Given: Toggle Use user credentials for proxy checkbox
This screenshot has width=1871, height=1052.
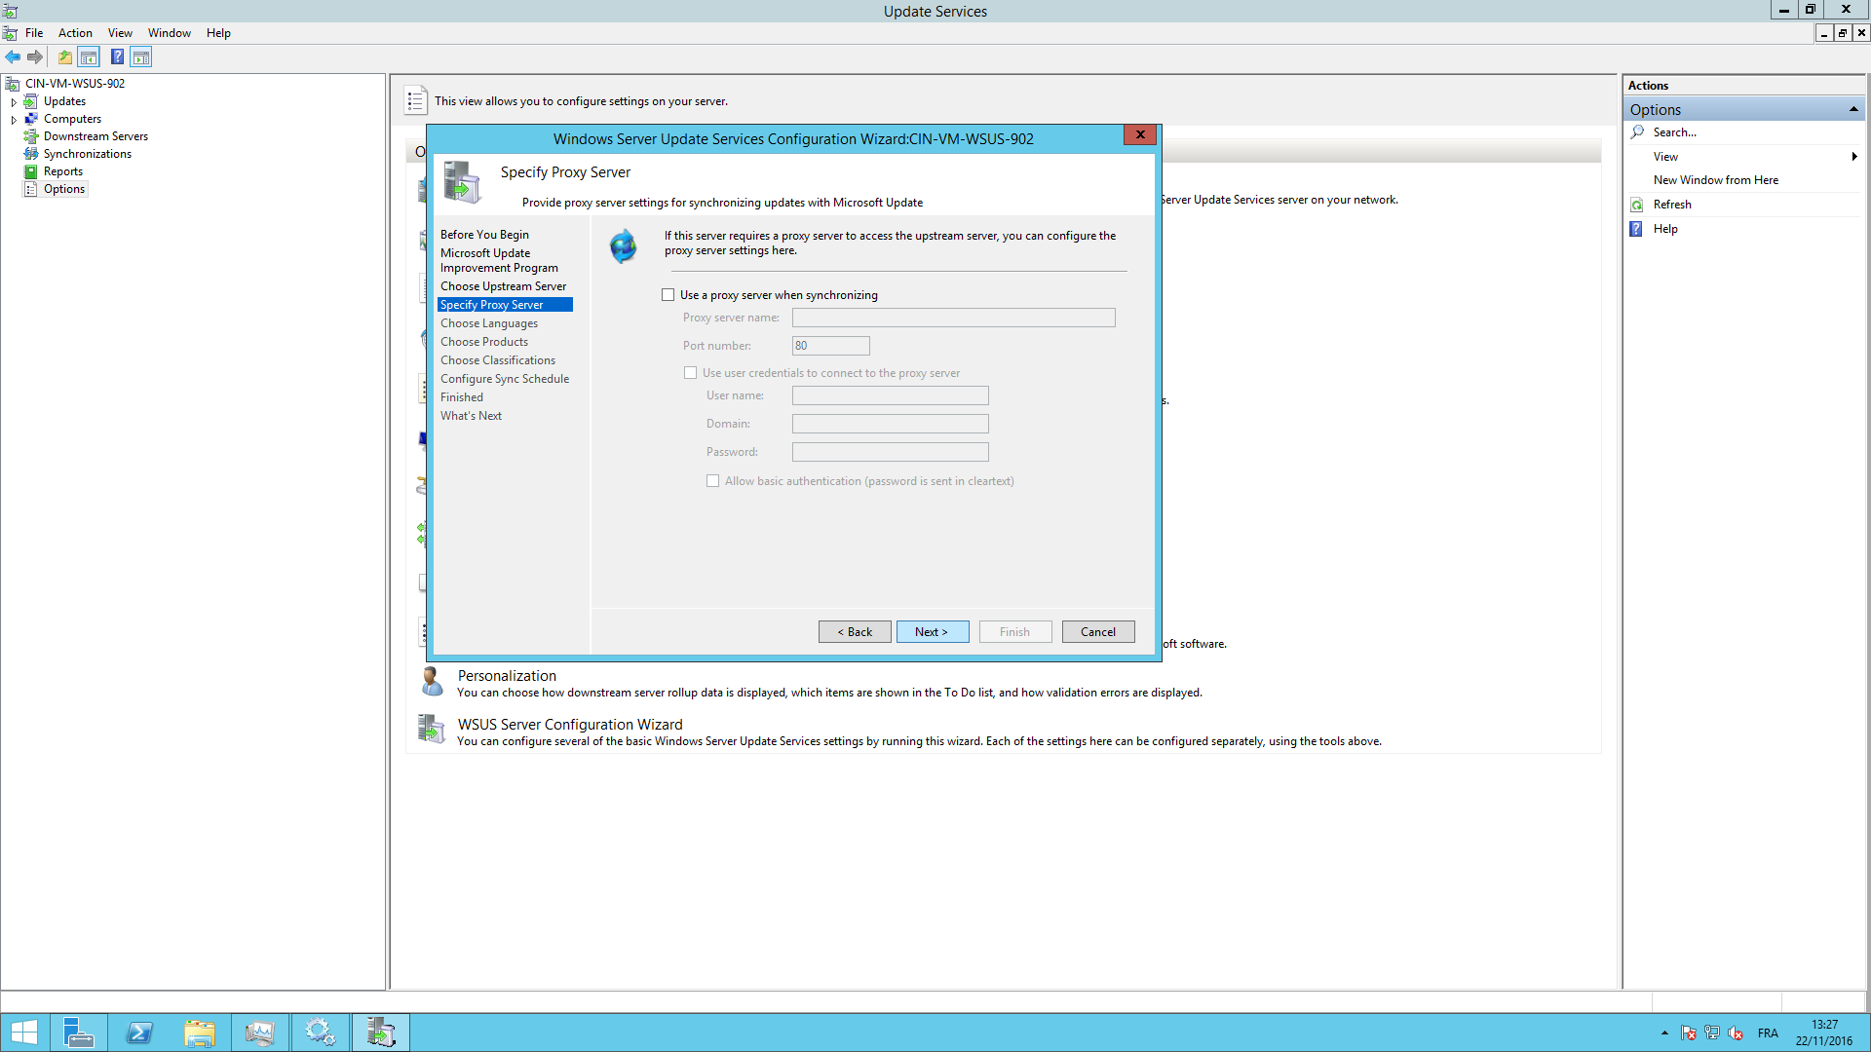Looking at the screenshot, I should click(691, 373).
